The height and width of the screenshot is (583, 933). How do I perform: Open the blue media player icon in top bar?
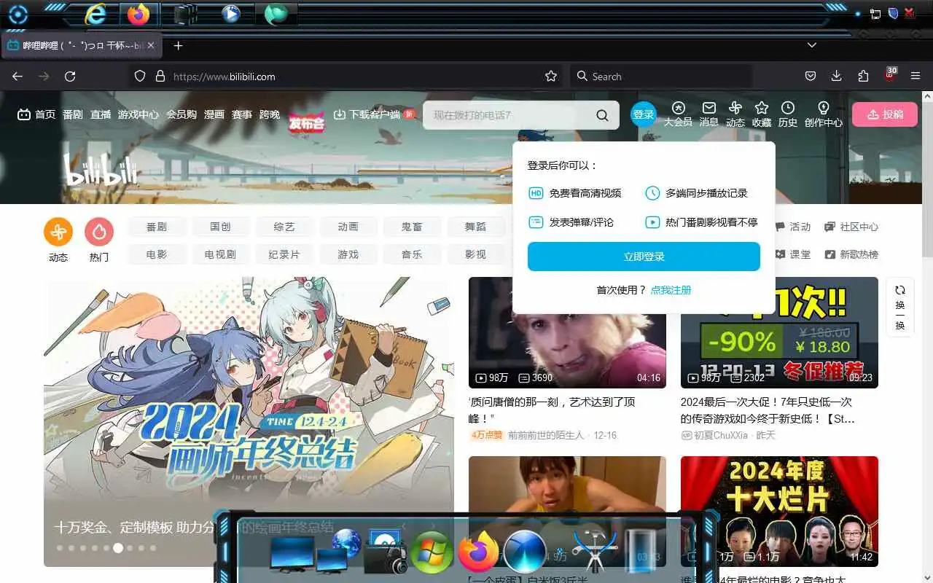coord(231,14)
